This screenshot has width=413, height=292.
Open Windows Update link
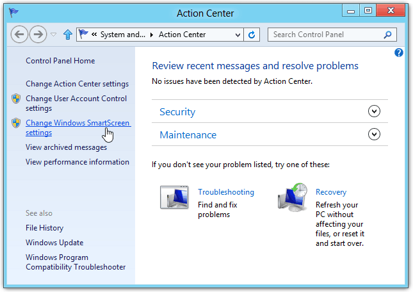tap(54, 243)
